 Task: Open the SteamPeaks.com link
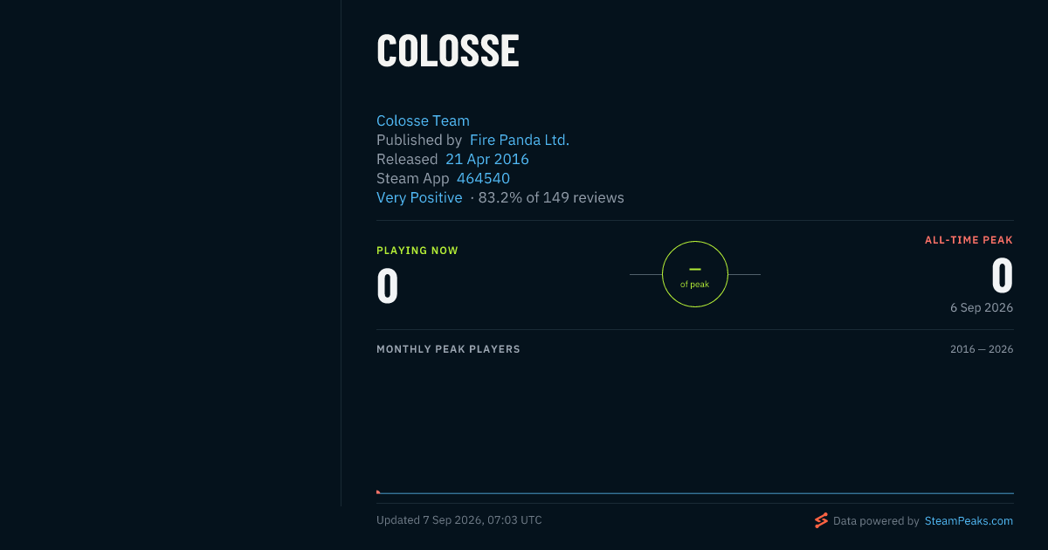tap(969, 520)
